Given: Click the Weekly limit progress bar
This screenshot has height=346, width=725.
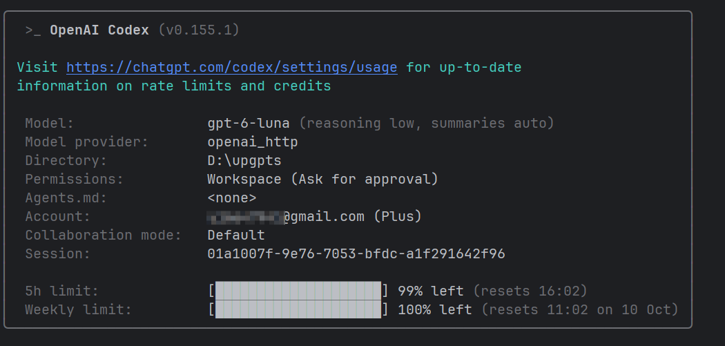Looking at the screenshot, I should 298,309.
